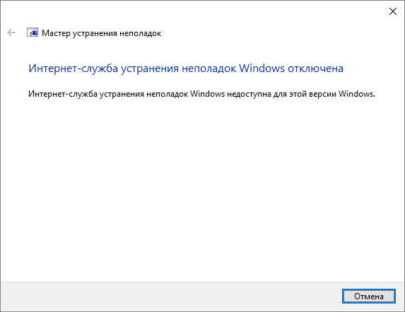Click the back arrow in the header
This screenshot has width=405, height=312.
point(11,32)
